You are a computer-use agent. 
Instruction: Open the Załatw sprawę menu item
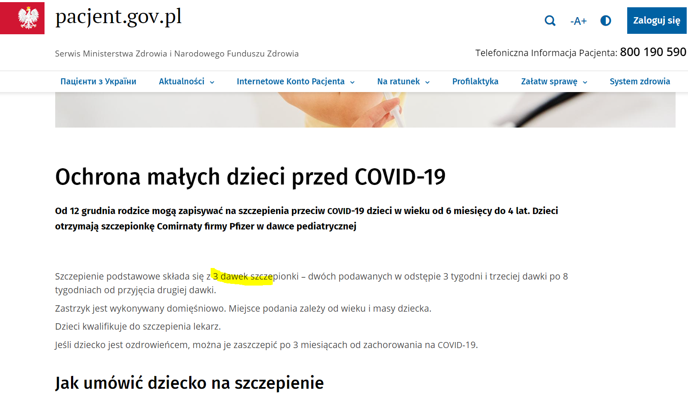tap(549, 81)
